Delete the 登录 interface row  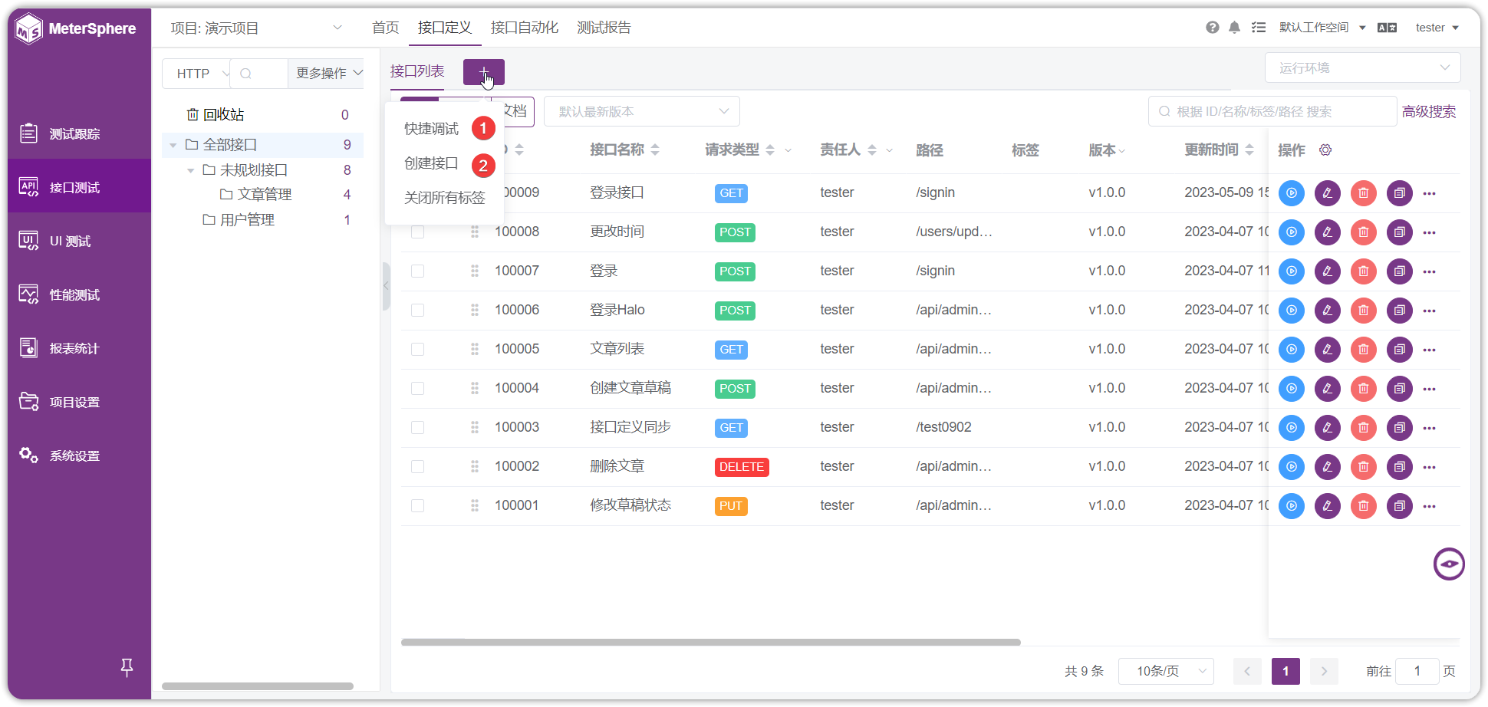coord(1364,271)
